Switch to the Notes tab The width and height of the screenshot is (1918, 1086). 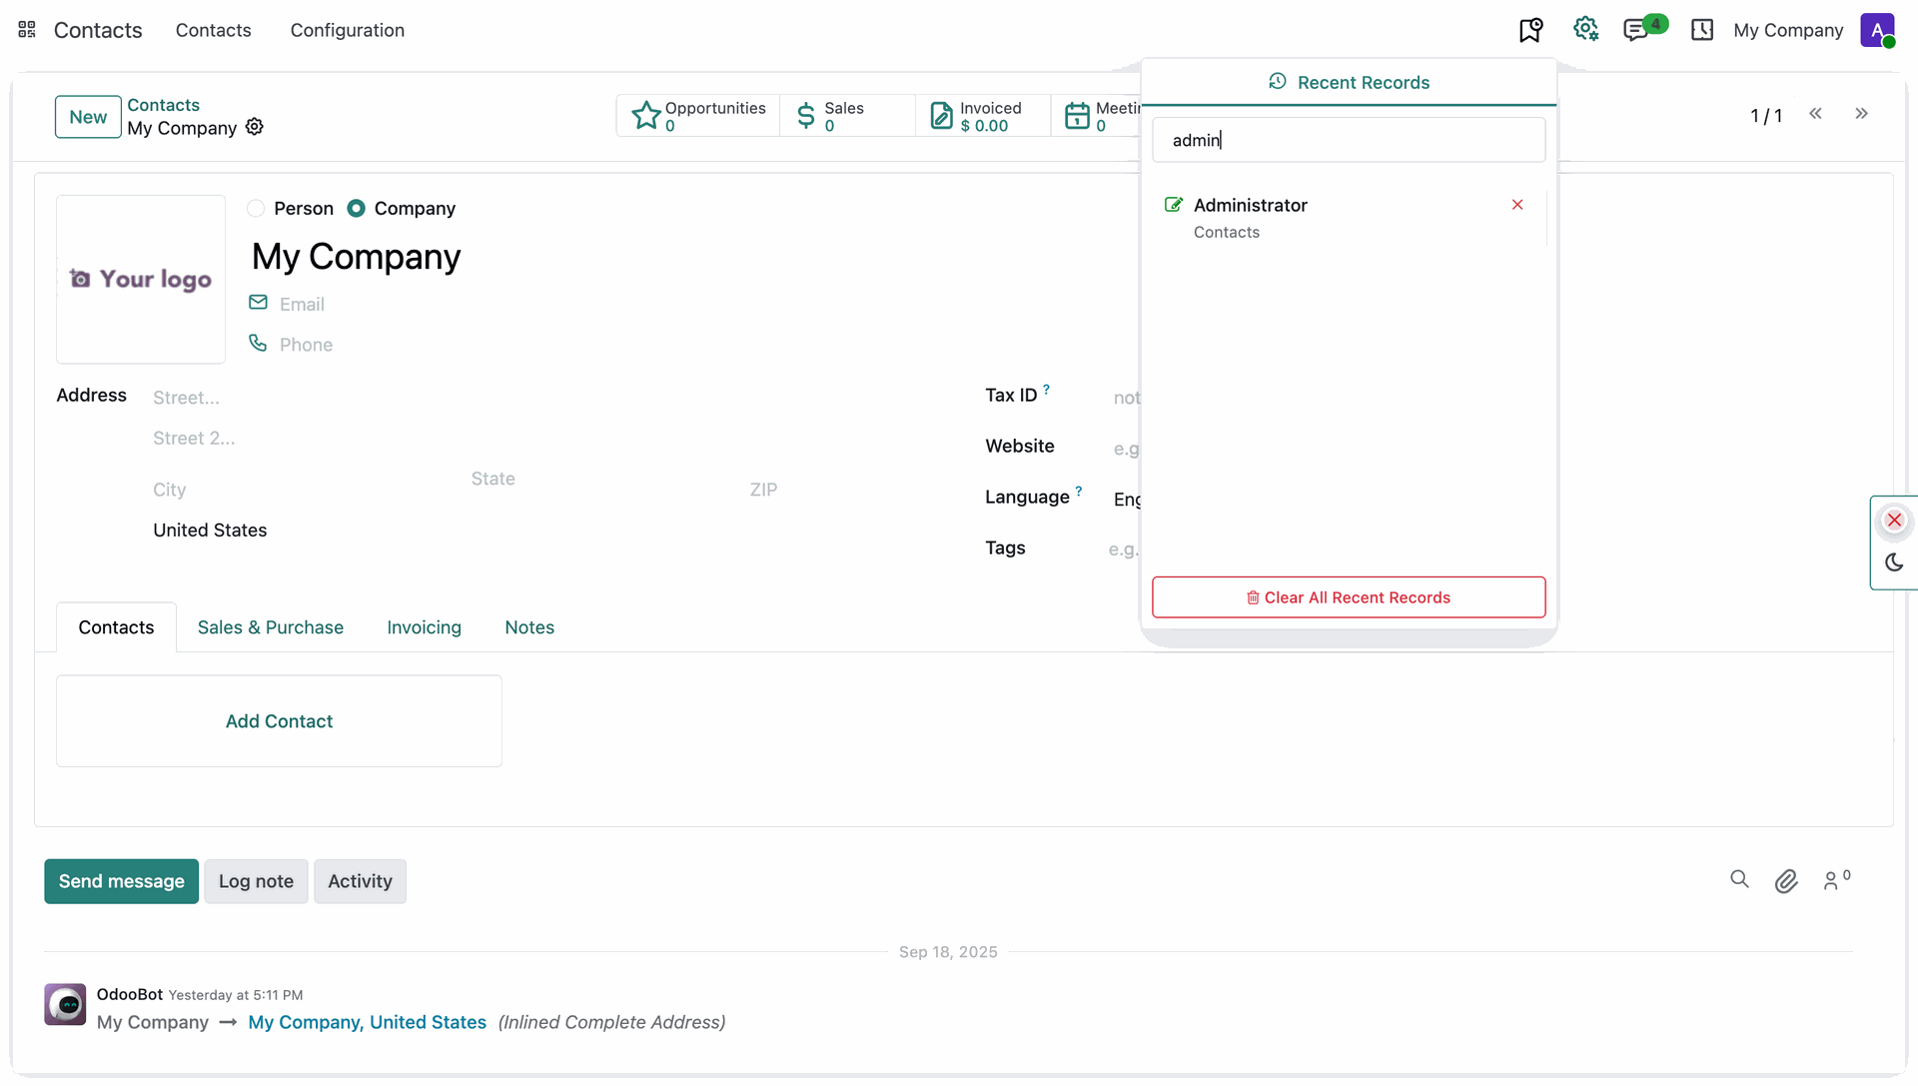[x=529, y=627]
